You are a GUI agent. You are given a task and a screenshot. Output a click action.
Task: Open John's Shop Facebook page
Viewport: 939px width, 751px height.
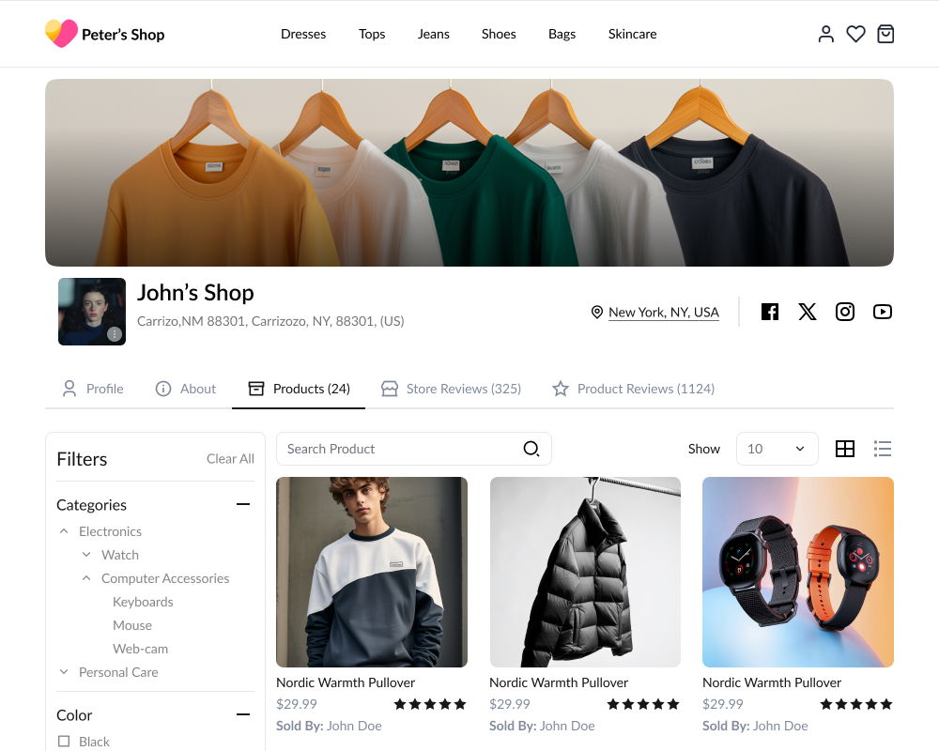click(x=770, y=312)
